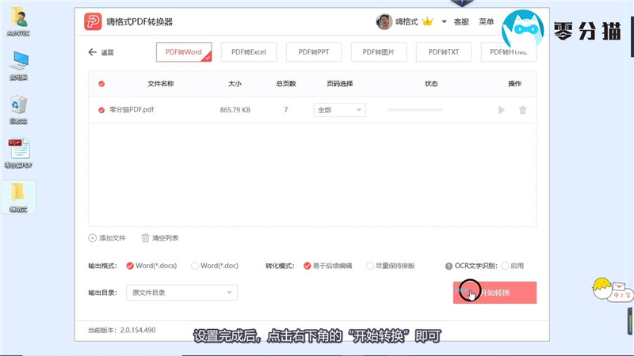Open the 原文件目录 output directory dropdown
Image resolution: width=634 pixels, height=356 pixels.
(182, 293)
